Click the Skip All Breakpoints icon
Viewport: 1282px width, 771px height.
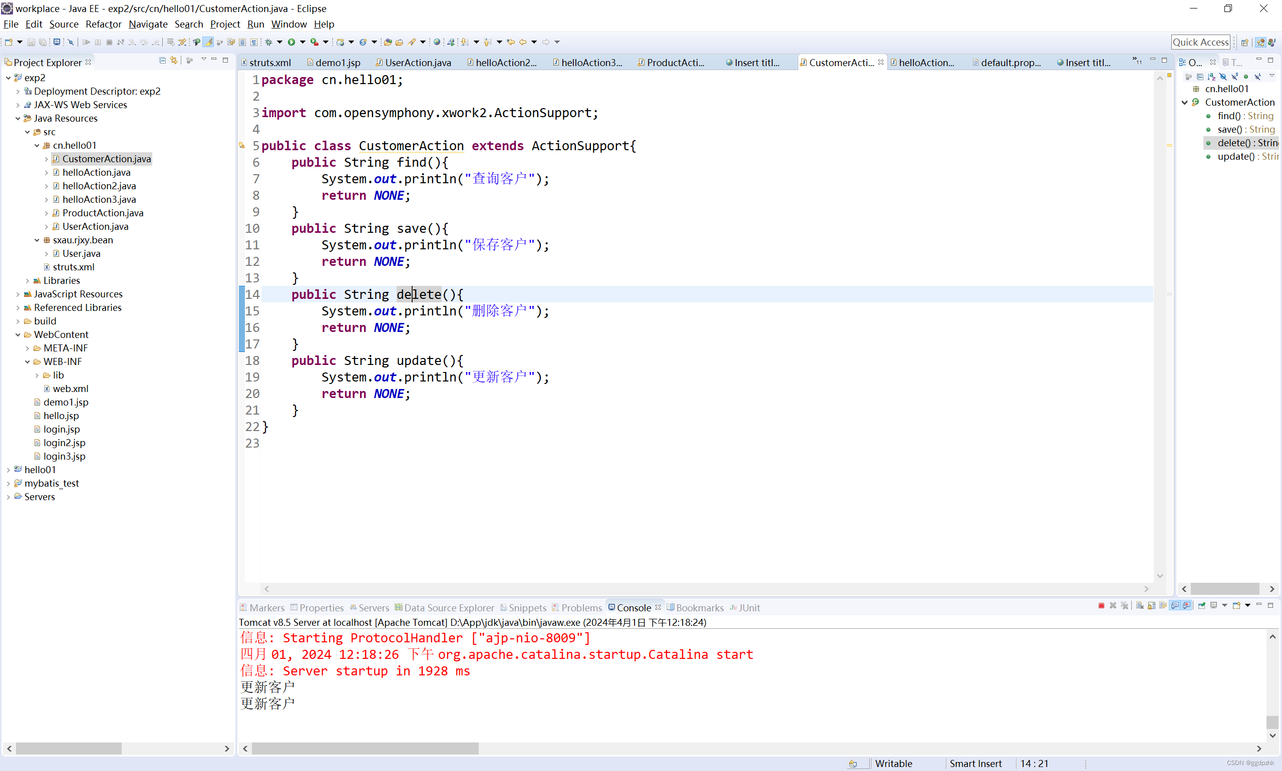point(71,42)
